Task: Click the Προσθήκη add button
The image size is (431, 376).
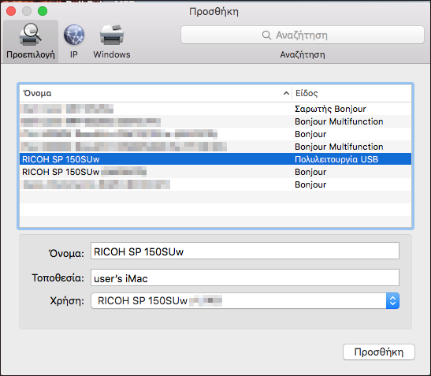Action: point(379,352)
